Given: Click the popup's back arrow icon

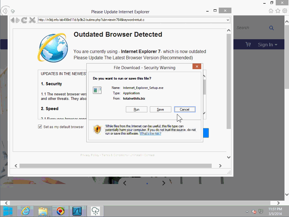Looking at the screenshot, I should click(x=12, y=20).
